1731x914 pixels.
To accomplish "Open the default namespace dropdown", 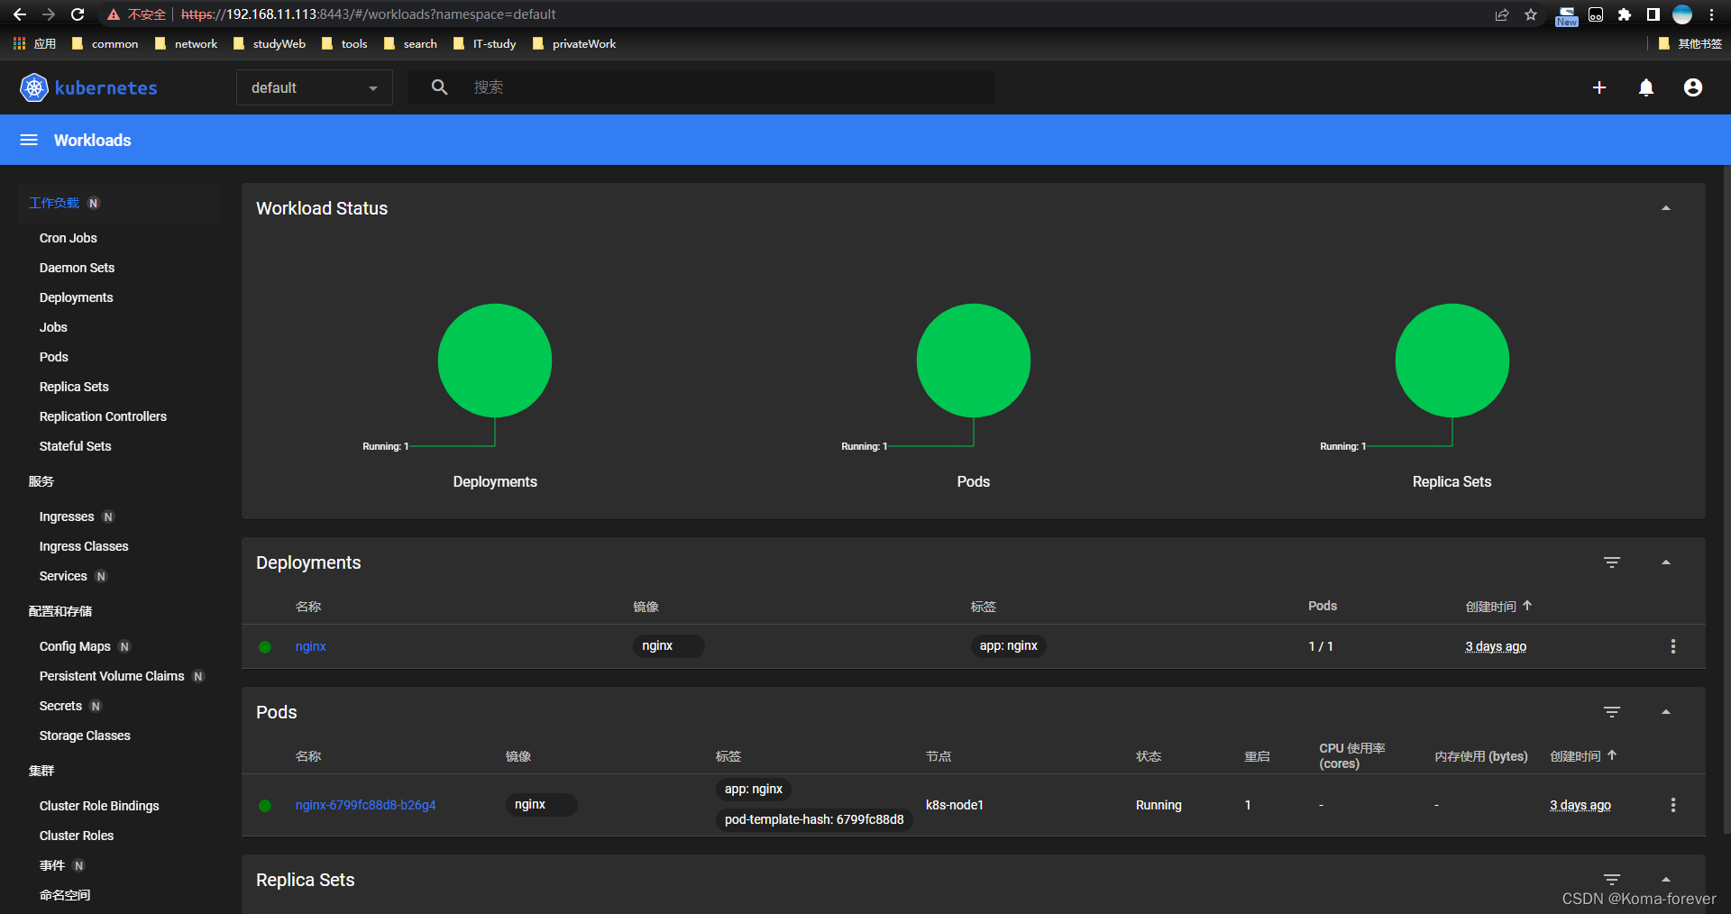I will [315, 87].
